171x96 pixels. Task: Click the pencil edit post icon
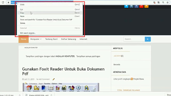coord(53,79)
